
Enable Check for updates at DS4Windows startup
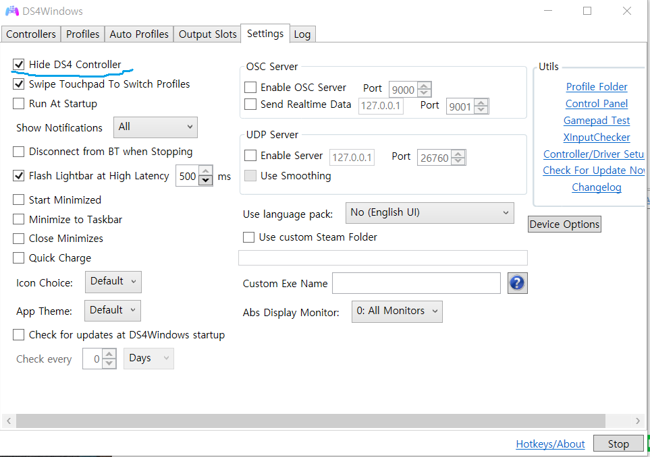(19, 334)
